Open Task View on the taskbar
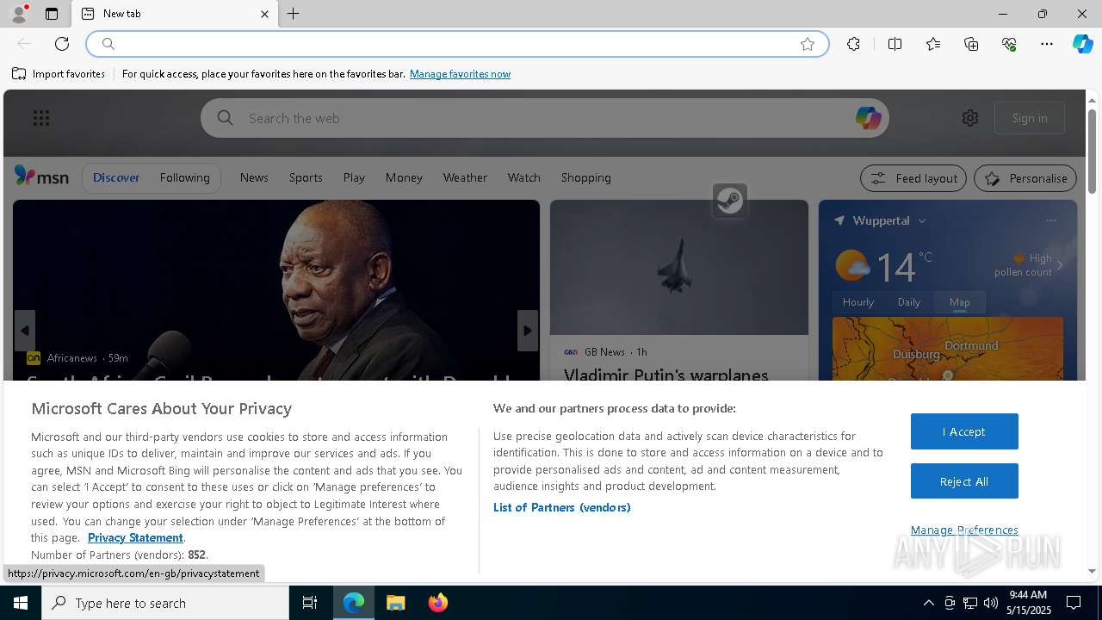The image size is (1102, 620). point(310,603)
